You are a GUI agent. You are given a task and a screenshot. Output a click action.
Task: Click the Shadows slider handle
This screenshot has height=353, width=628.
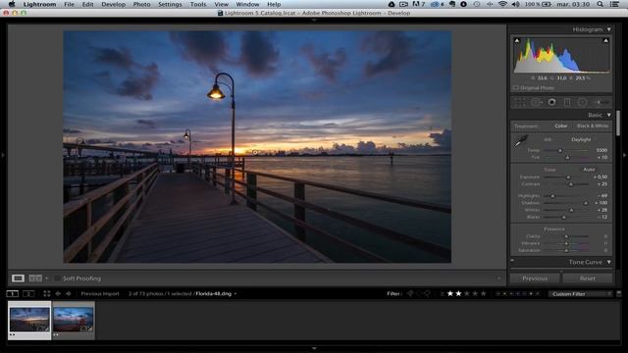coord(586,203)
